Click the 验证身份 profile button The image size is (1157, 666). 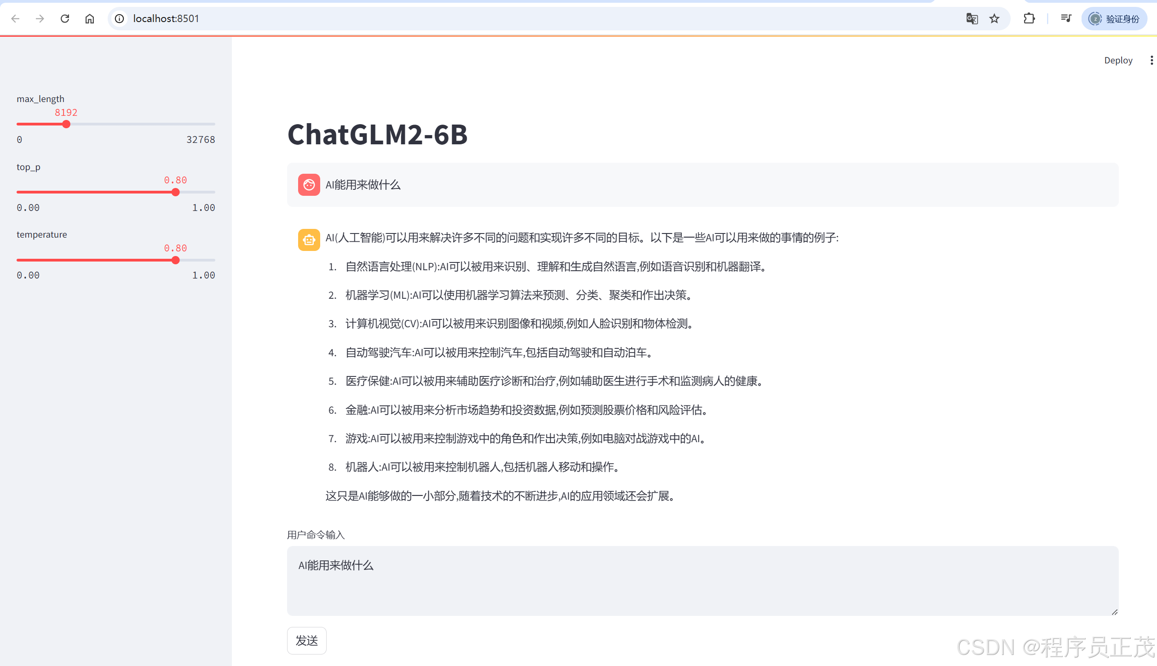(1114, 18)
